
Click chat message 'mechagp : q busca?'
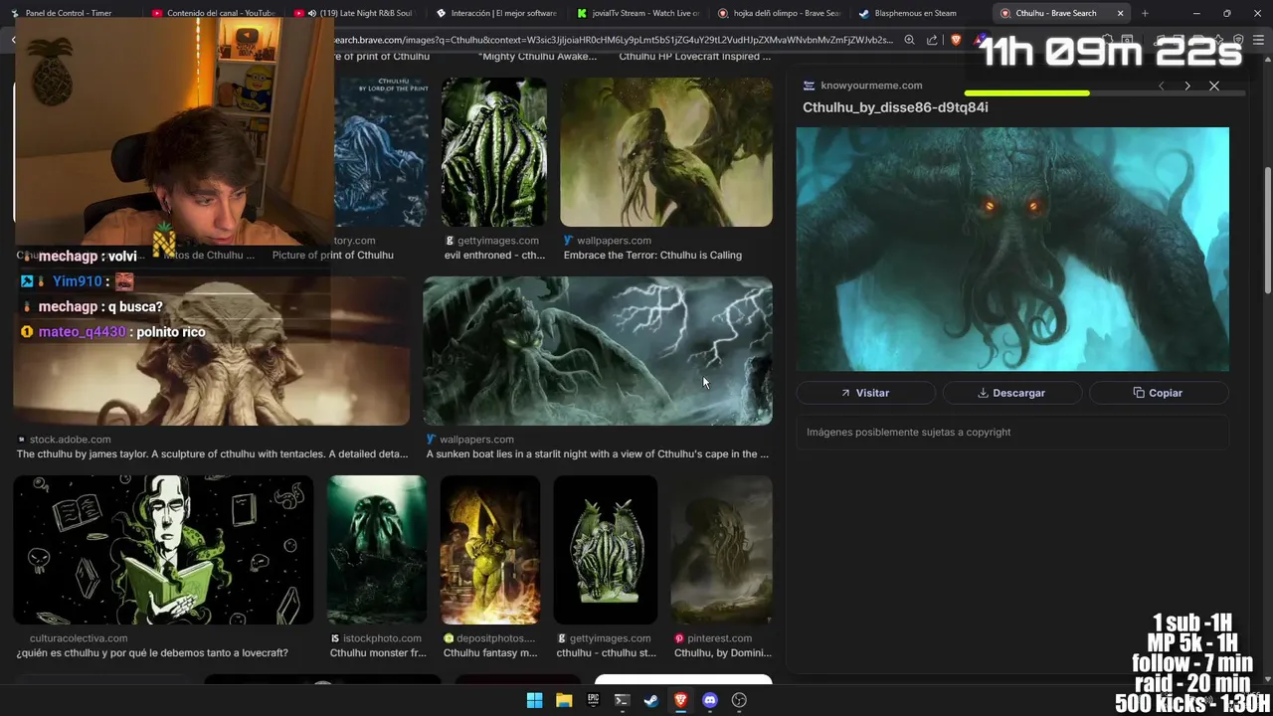100,307
